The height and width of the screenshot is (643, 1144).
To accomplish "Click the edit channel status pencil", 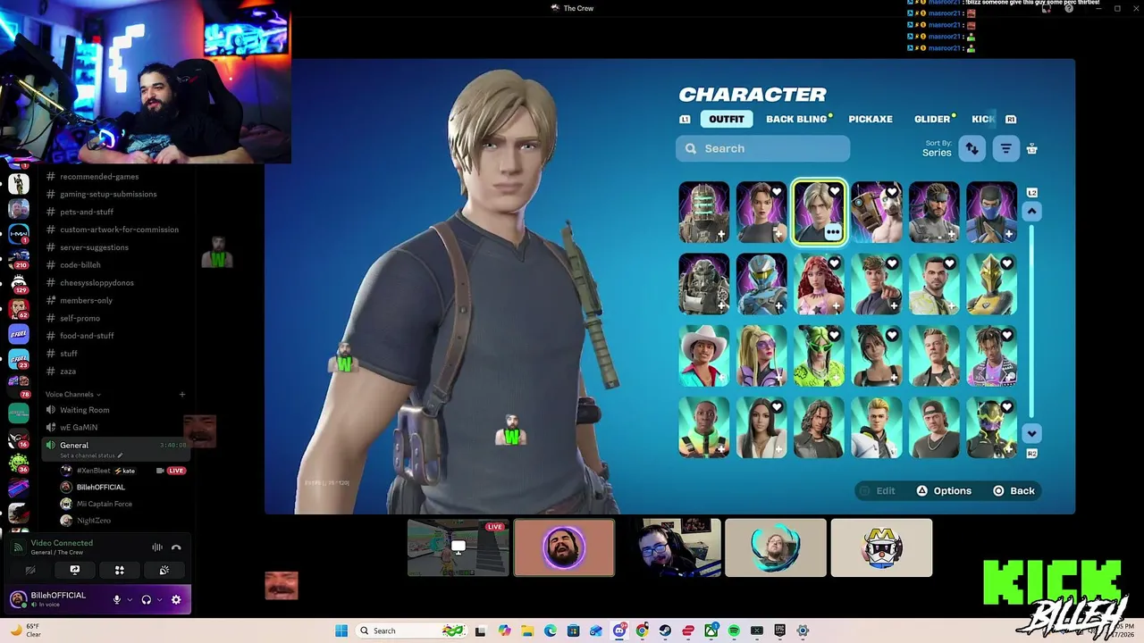I will (x=120, y=455).
